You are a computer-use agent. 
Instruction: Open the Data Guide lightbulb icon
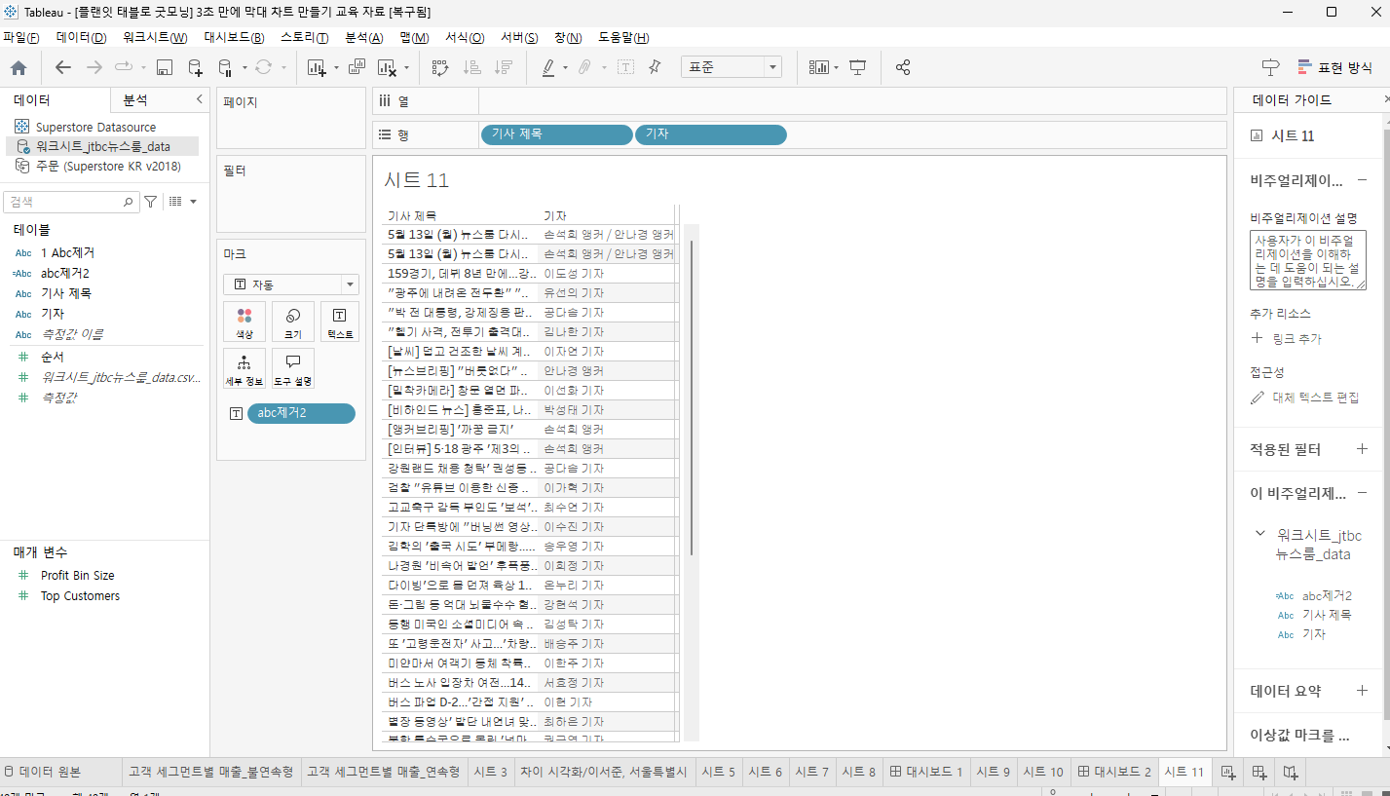(x=1270, y=67)
